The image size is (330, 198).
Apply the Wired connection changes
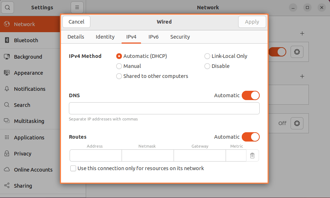click(x=252, y=22)
